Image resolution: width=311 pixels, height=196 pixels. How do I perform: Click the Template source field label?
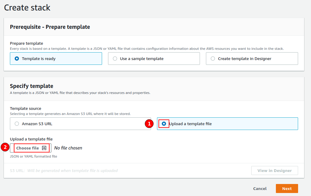pos(26,108)
